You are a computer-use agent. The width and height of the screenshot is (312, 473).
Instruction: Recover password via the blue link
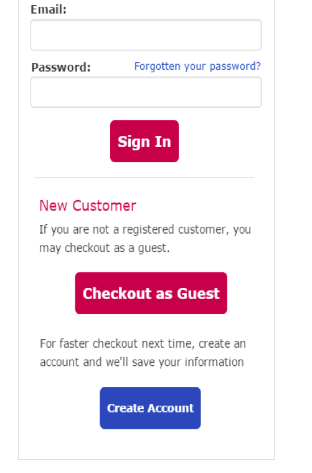pyautogui.click(x=197, y=66)
